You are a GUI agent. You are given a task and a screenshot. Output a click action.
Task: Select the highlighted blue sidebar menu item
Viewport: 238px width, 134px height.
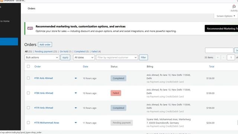[9, 42]
